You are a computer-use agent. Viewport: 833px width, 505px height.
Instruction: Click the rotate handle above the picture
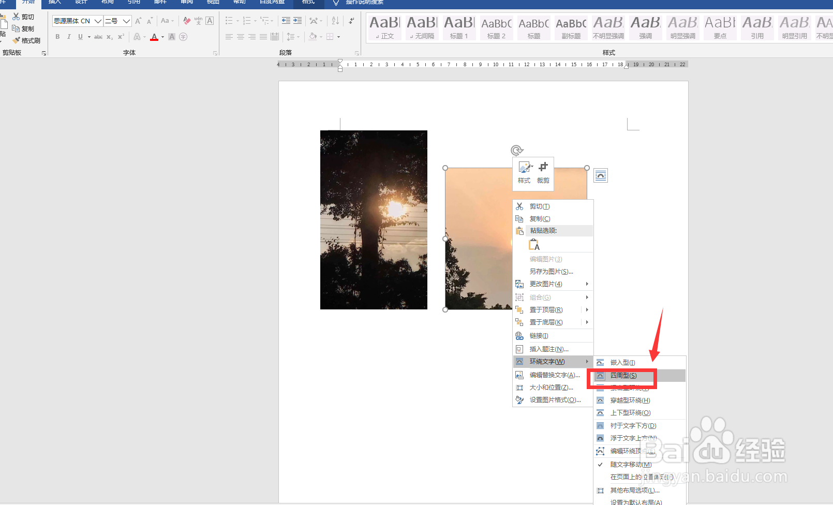pos(516,151)
